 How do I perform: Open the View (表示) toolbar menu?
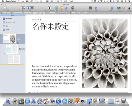tap(23, 8)
